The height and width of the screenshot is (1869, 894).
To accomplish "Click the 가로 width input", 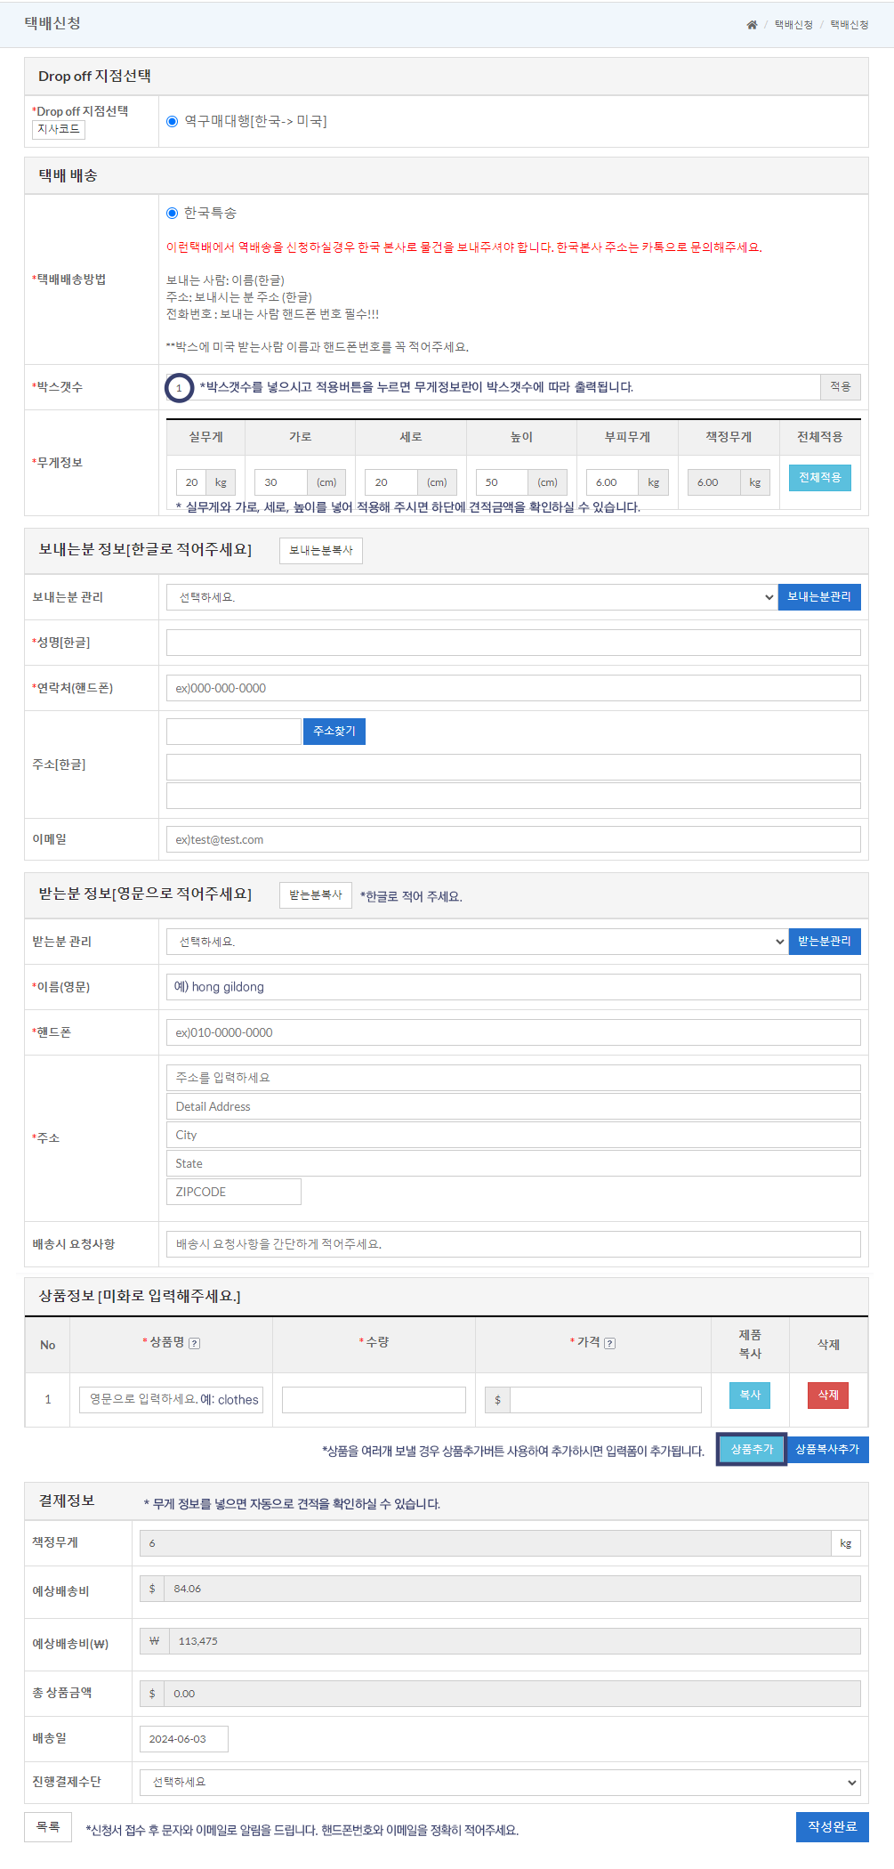I will pyautogui.click(x=281, y=482).
